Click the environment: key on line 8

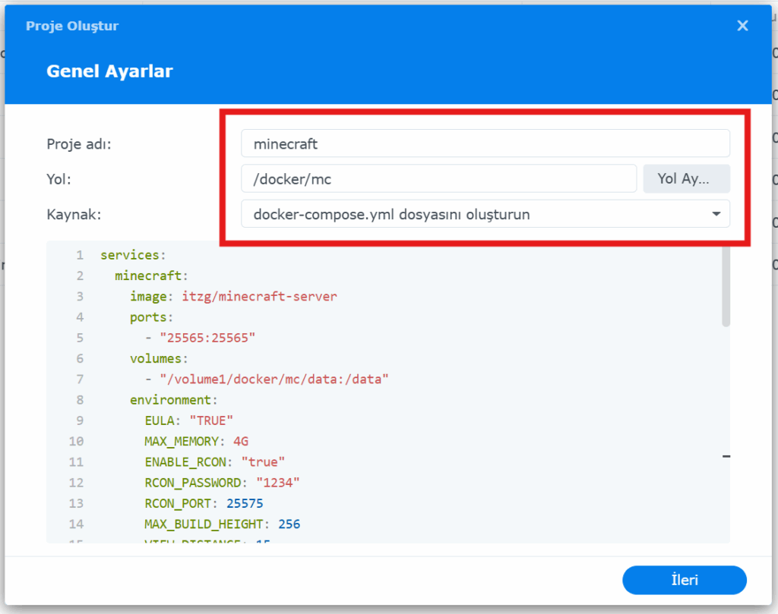(x=173, y=399)
